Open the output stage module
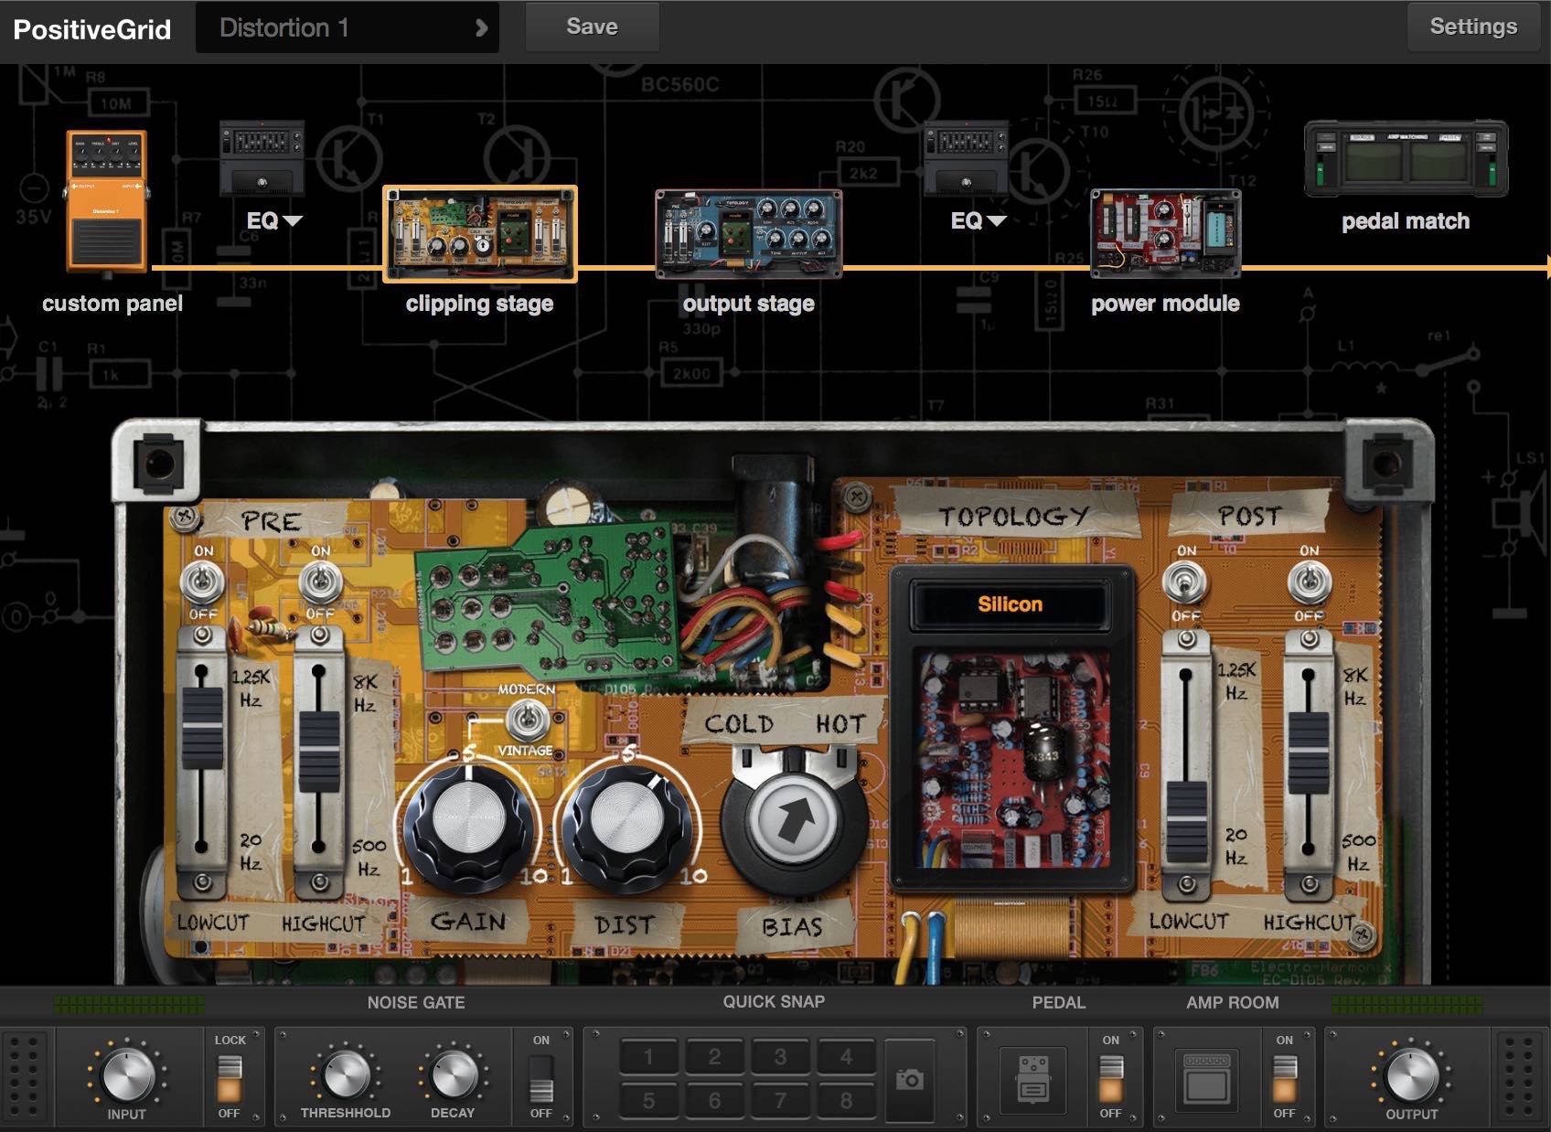This screenshot has height=1132, width=1551. tap(749, 234)
